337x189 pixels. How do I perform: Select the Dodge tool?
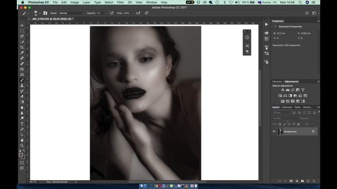click(x=22, y=118)
